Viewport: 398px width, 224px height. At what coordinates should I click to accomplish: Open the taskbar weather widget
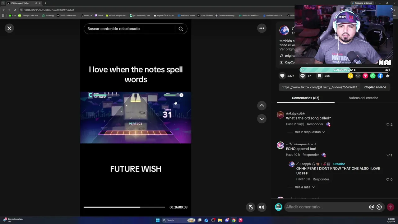(x=13, y=220)
